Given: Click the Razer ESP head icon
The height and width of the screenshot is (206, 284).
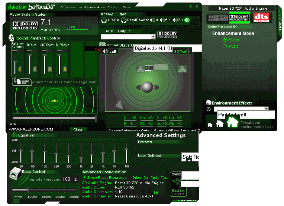Looking at the screenshot, I should click(x=22, y=82).
